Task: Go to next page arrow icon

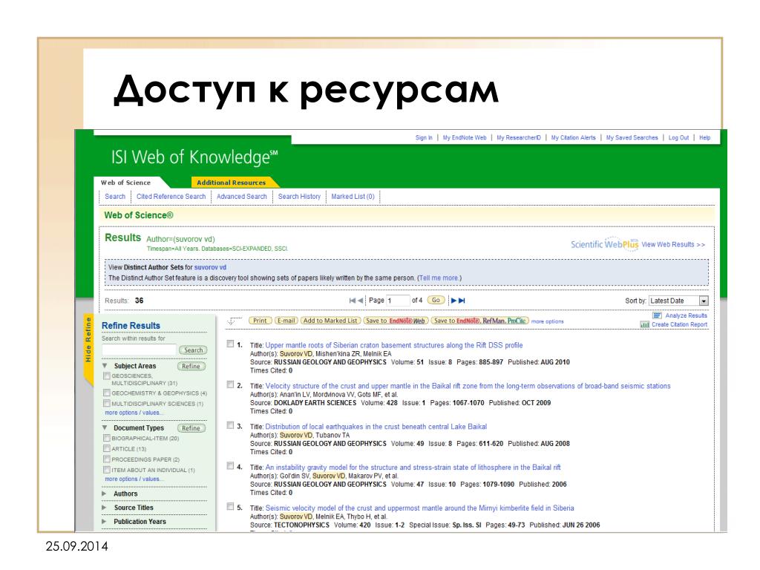Action: point(453,301)
